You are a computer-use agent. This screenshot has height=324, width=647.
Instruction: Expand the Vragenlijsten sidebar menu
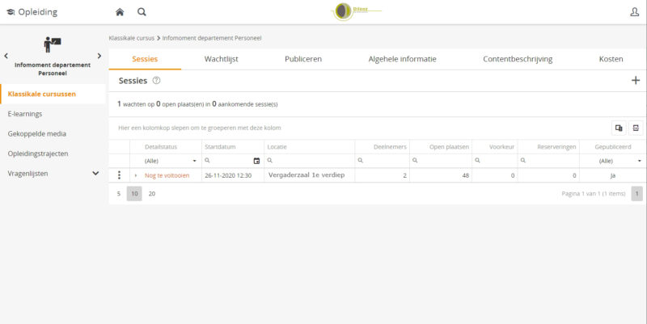(x=95, y=174)
